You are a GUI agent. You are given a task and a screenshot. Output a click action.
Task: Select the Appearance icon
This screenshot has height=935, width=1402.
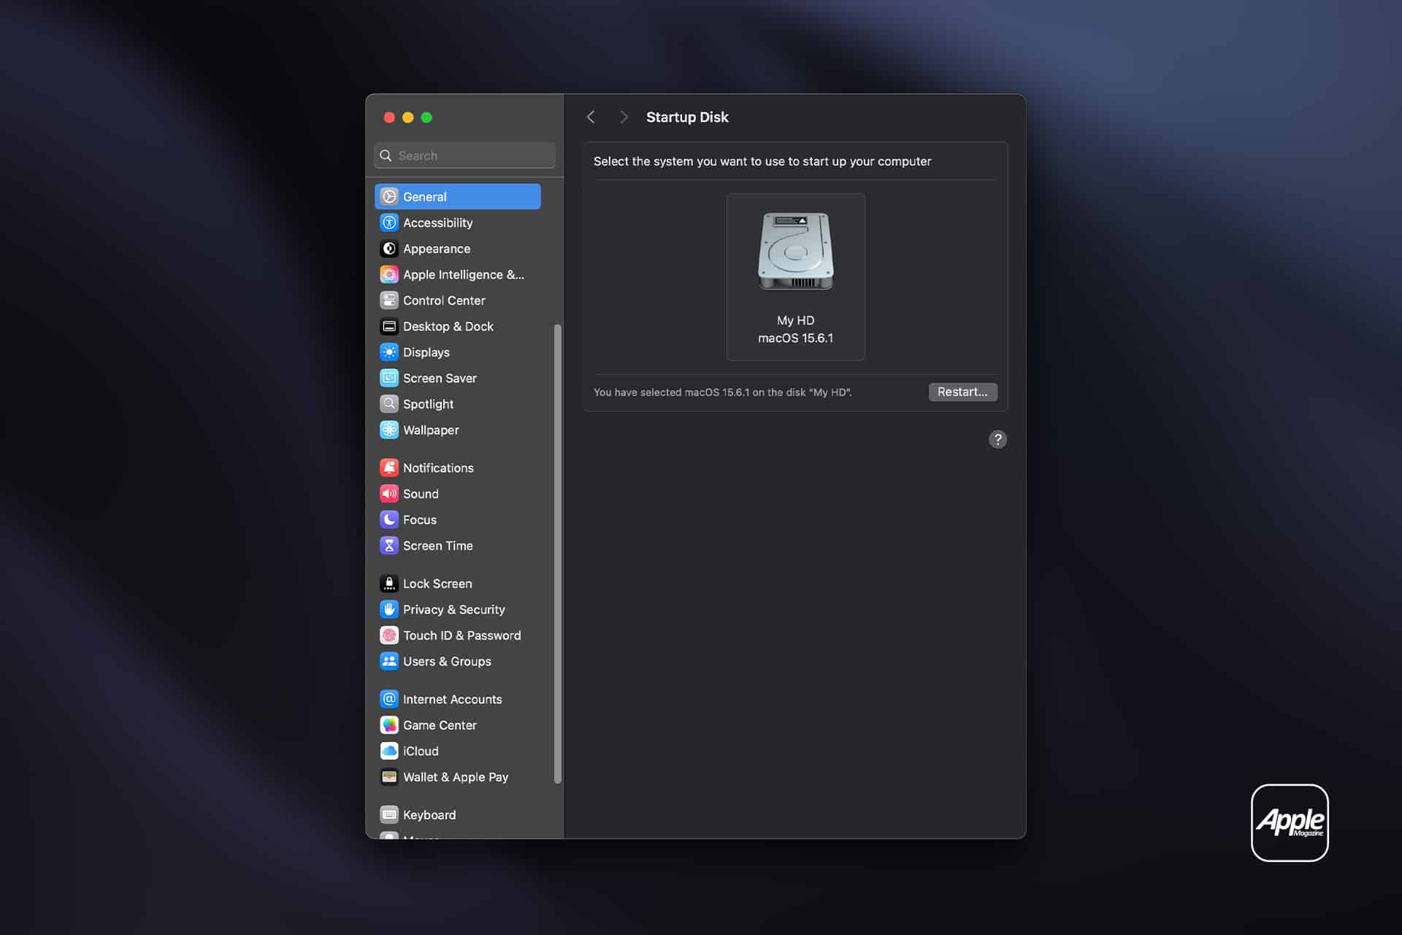tap(389, 248)
